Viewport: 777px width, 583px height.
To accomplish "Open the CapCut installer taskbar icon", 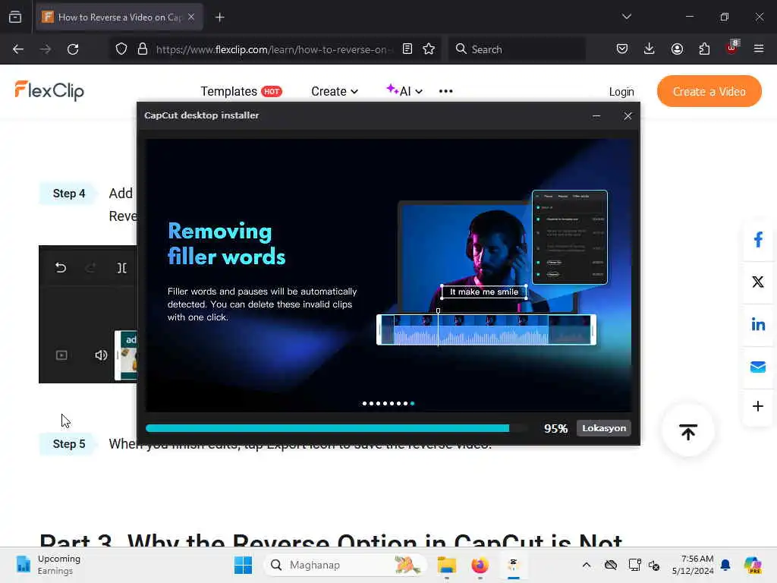I will pos(514,565).
